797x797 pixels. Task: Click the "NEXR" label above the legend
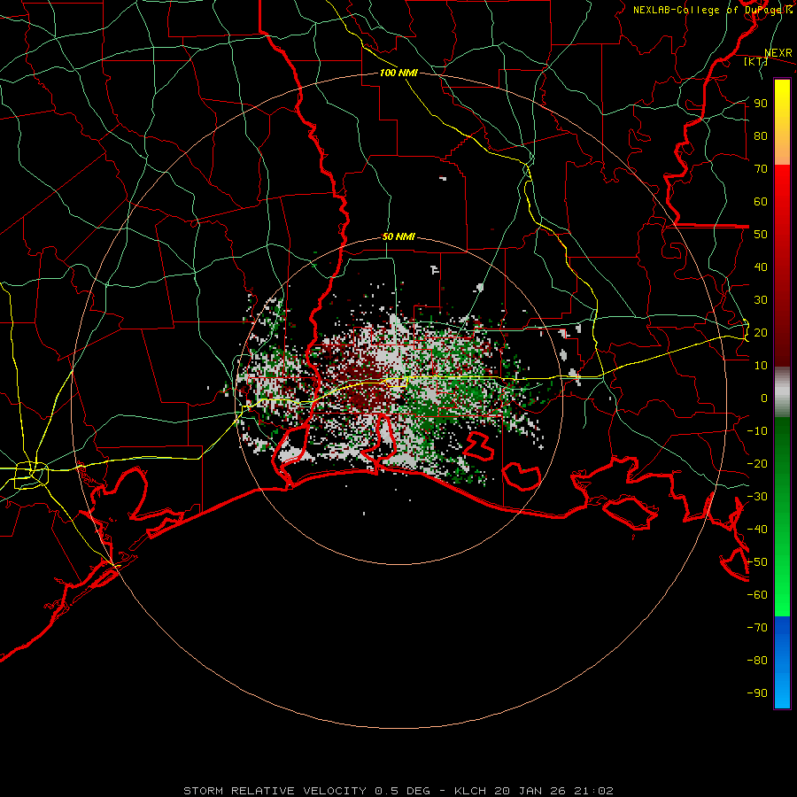pyautogui.click(x=778, y=53)
